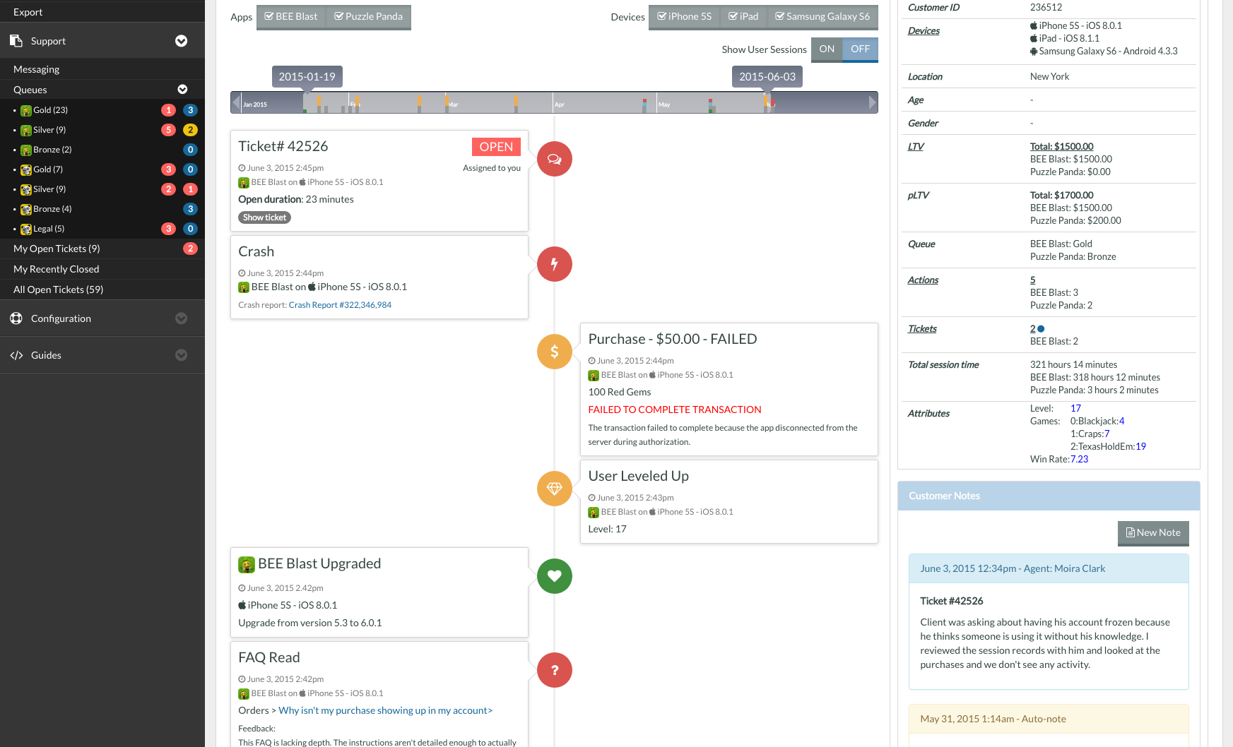
Task: Collapse the Support section chevron
Action: click(182, 41)
